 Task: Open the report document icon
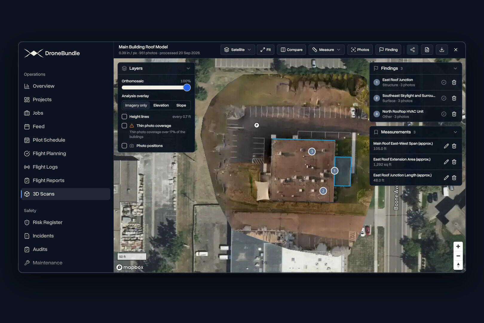tap(427, 50)
